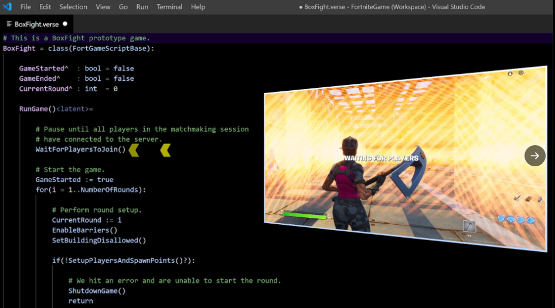Click the file icon on BoxFight.verse tab
Screen dimensions: 555x308
tap(9, 25)
